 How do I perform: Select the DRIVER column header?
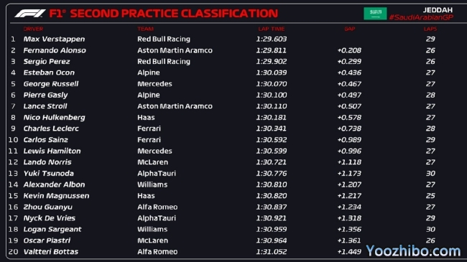pyautogui.click(x=33, y=29)
